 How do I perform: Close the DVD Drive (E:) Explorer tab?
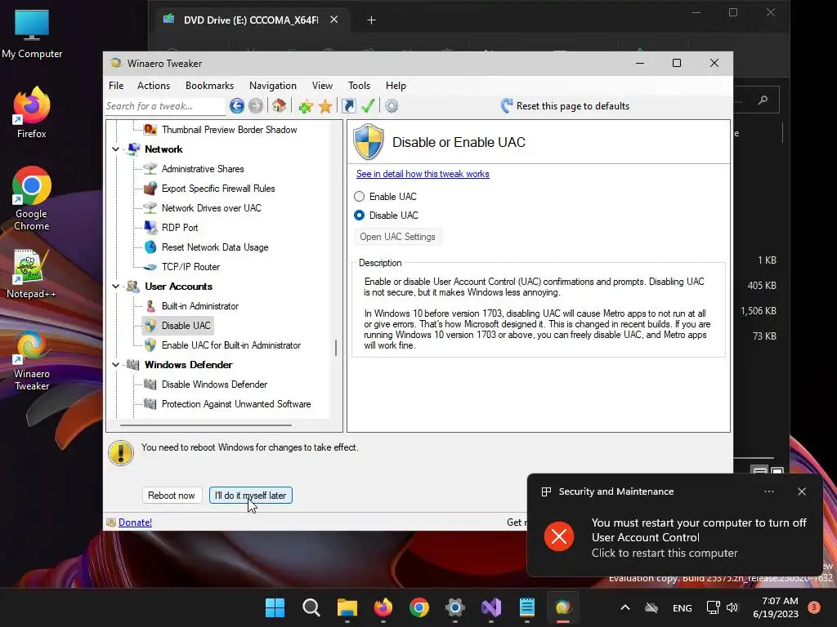[334, 20]
